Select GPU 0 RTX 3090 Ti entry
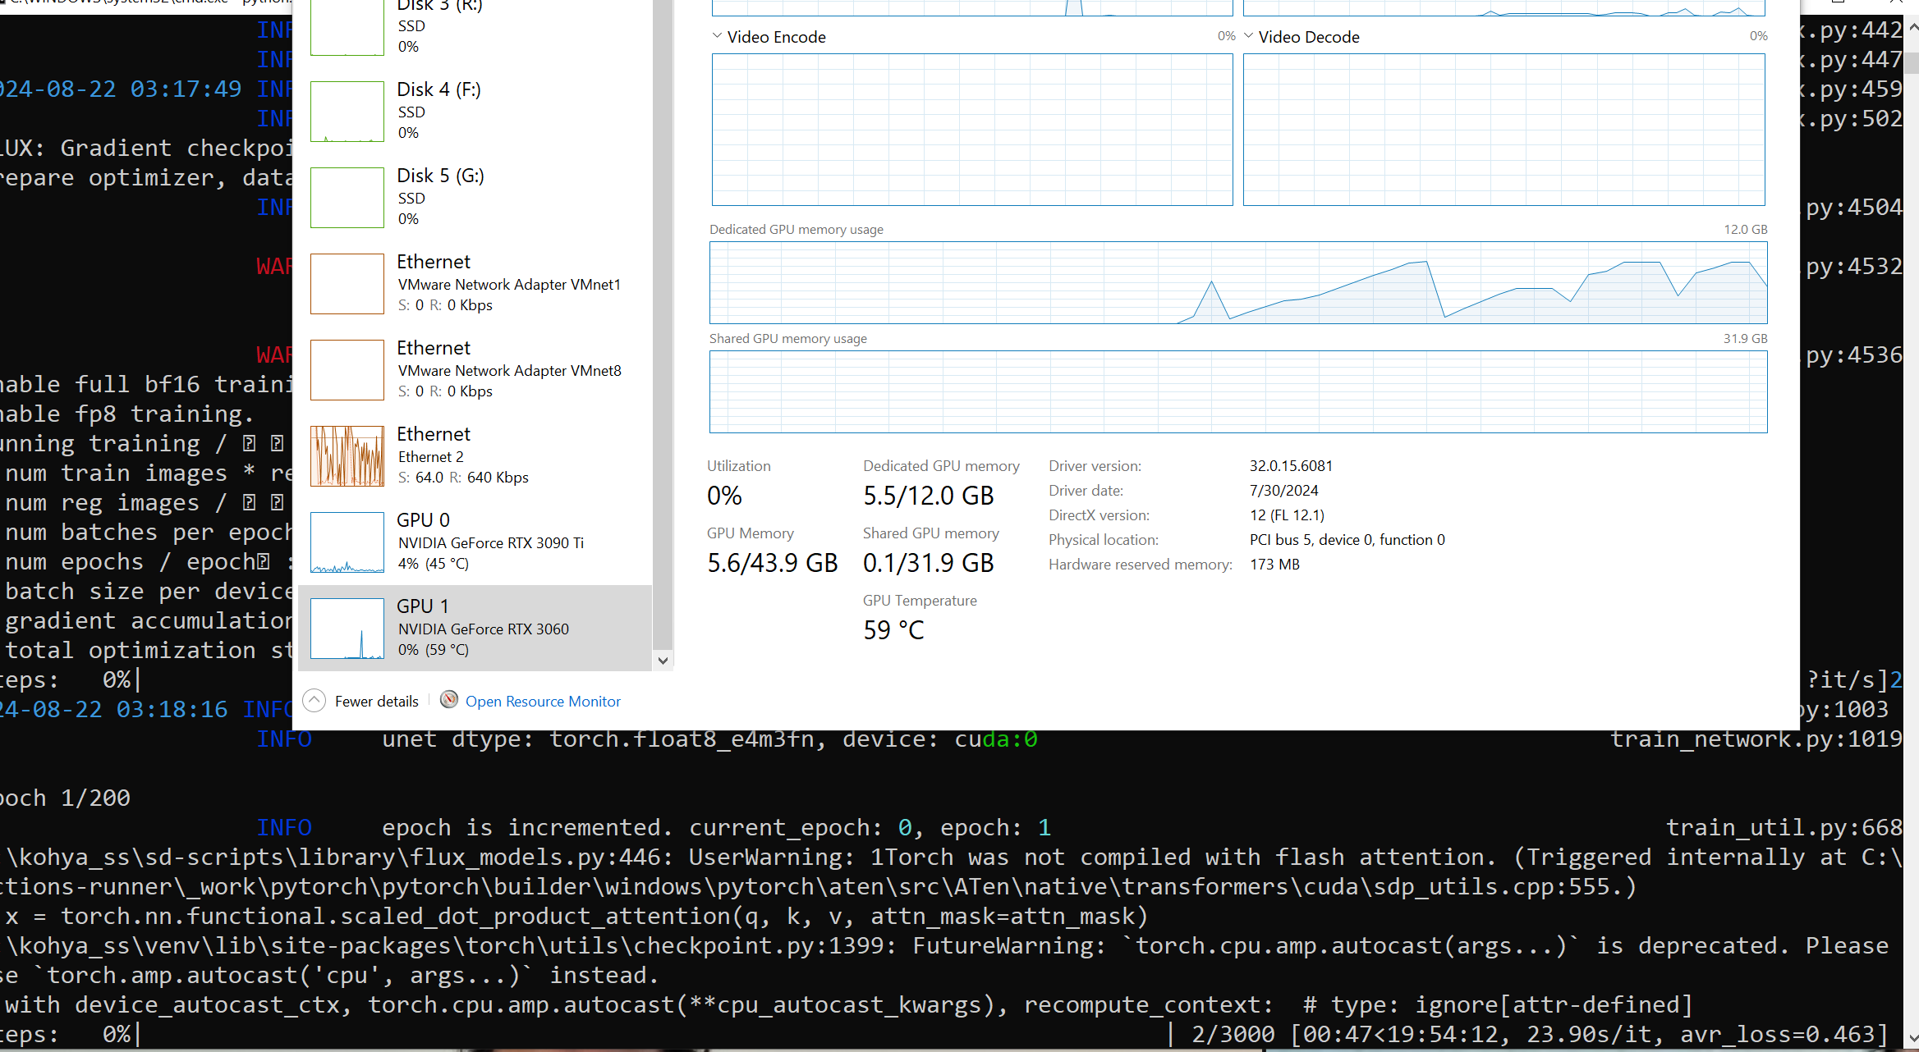Screen dimensions: 1919x1052 490,542
